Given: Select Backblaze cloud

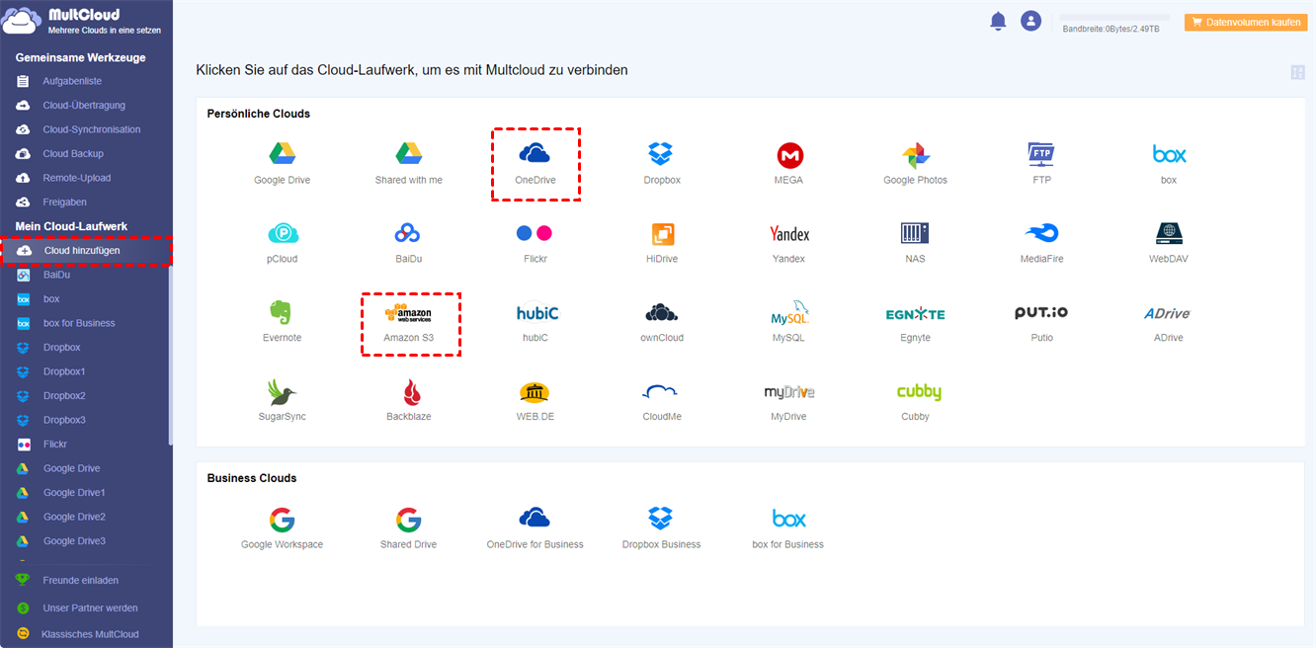Looking at the screenshot, I should tap(410, 392).
